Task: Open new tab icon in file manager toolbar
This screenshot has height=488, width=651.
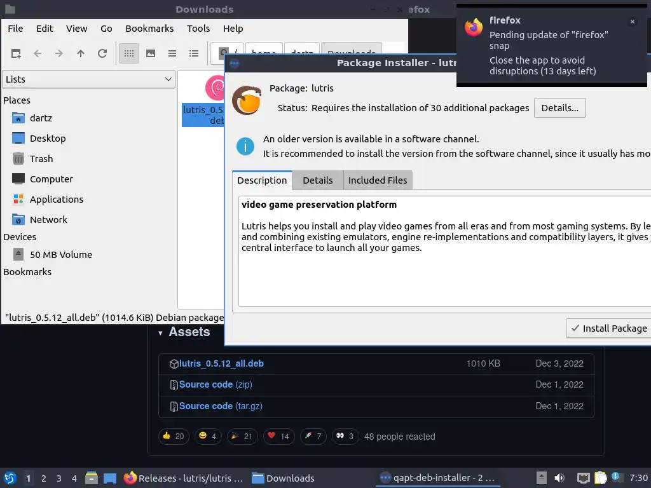Action: [16, 53]
